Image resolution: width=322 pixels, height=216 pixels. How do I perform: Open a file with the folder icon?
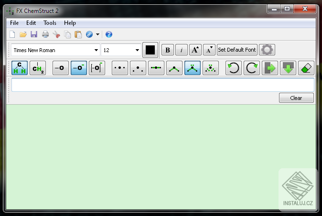tap(23, 34)
